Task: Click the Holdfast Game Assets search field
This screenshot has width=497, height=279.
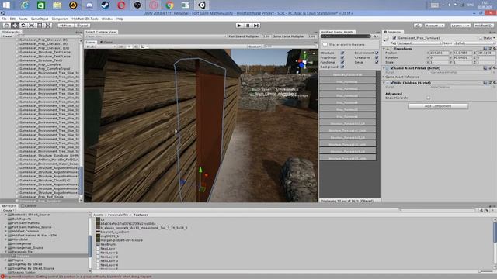Action: point(345,36)
